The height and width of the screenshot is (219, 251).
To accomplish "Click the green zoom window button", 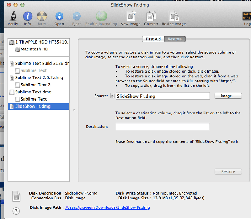I will tap(23, 5).
